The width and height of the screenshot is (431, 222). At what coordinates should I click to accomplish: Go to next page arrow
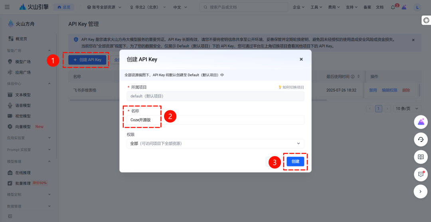(x=388, y=108)
